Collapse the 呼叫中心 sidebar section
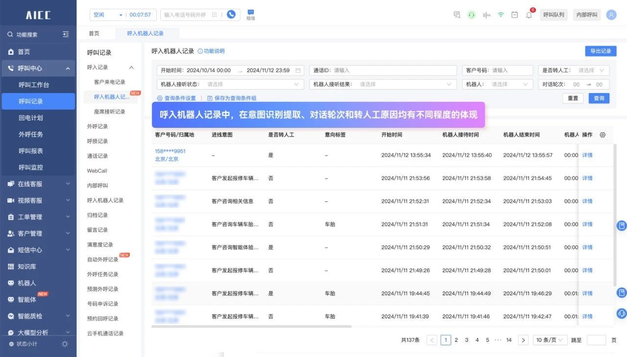The image size is (627, 357). click(38, 68)
